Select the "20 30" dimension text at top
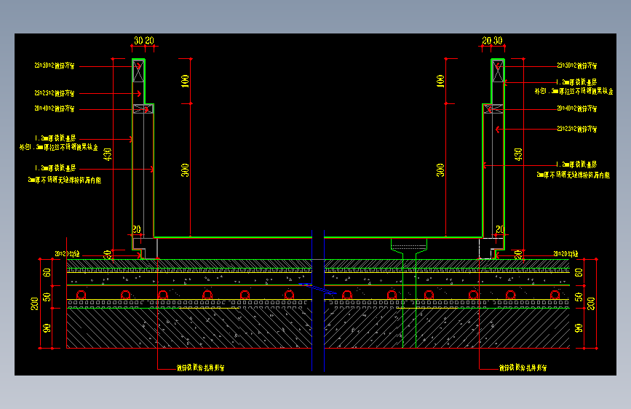 [x=492, y=41]
